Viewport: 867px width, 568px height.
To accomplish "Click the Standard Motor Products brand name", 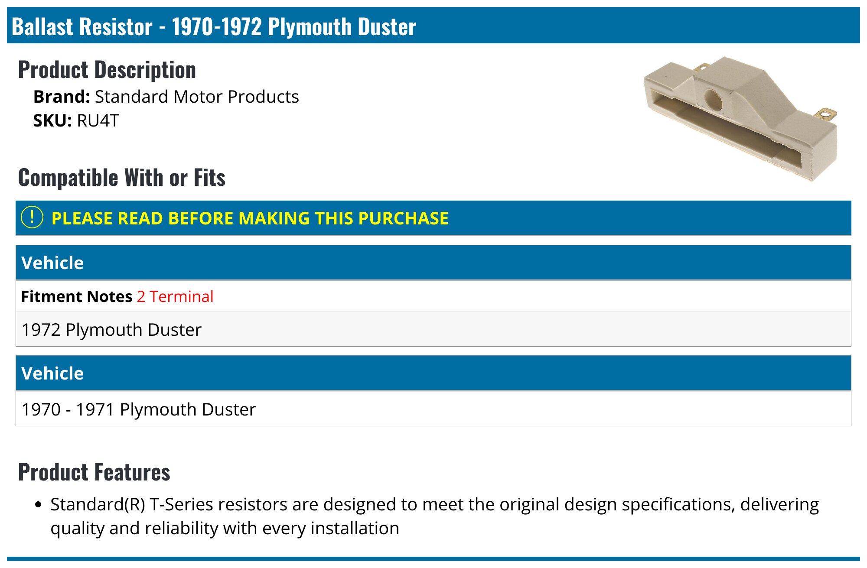I will click(197, 97).
